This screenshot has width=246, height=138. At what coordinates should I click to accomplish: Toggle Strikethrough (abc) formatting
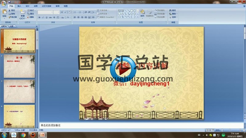point(50,17)
